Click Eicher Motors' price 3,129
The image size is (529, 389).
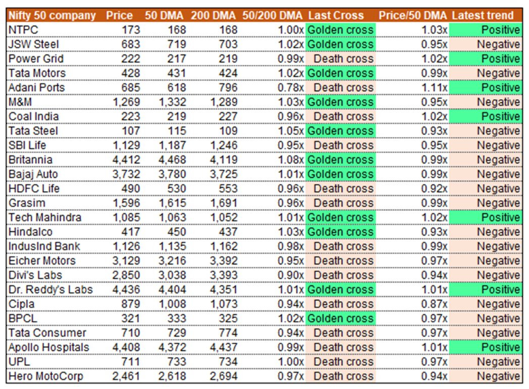126,261
